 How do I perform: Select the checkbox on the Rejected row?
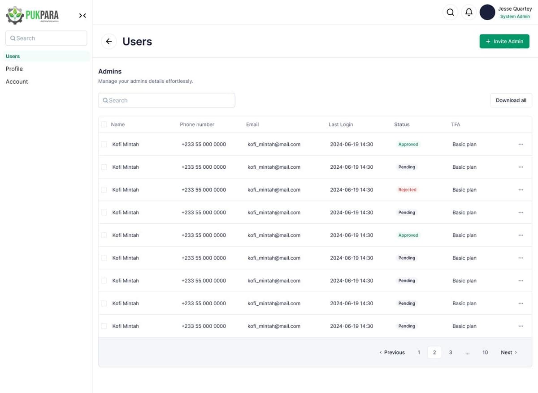[104, 190]
